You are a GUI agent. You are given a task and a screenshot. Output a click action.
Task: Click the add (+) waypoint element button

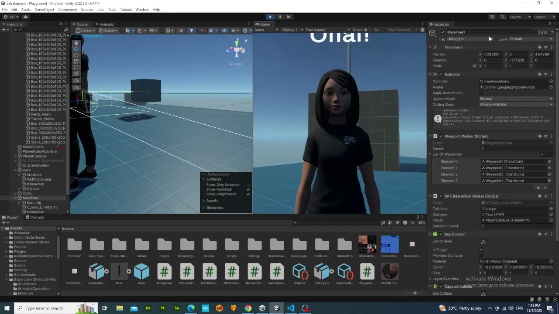click(538, 188)
